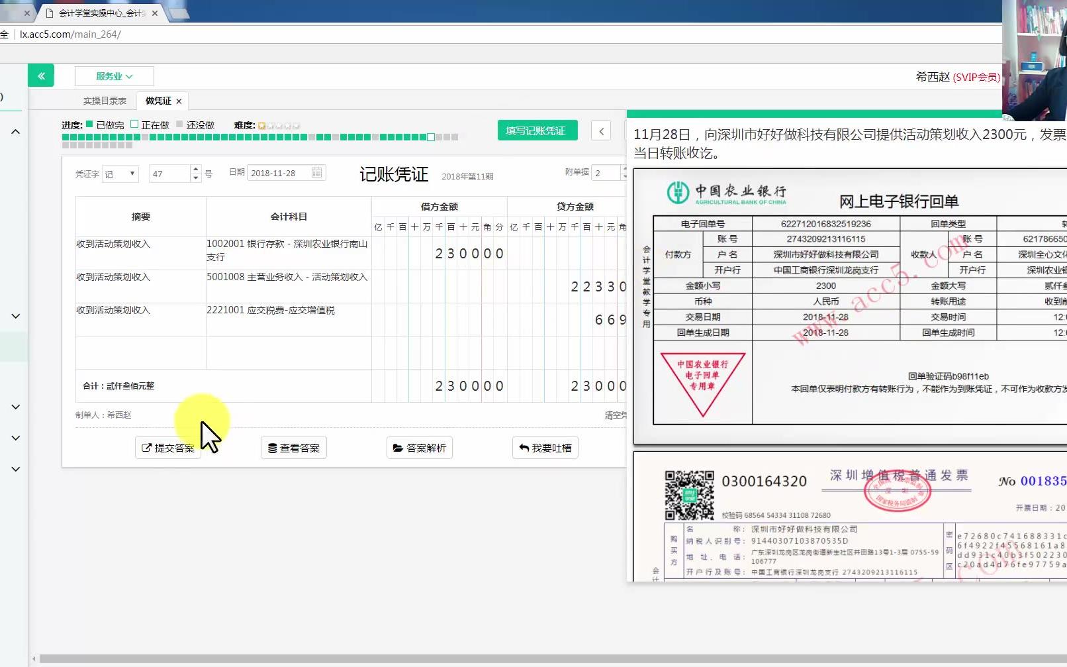Screen dimensions: 1067x667
Task: Click the new tab button in browser
Action: click(179, 13)
